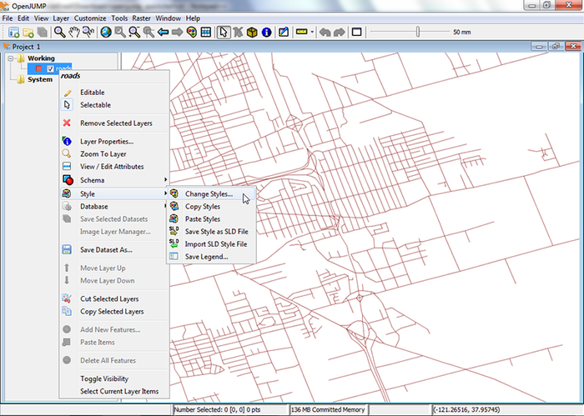Click Paste Styles in the submenu

click(211, 219)
